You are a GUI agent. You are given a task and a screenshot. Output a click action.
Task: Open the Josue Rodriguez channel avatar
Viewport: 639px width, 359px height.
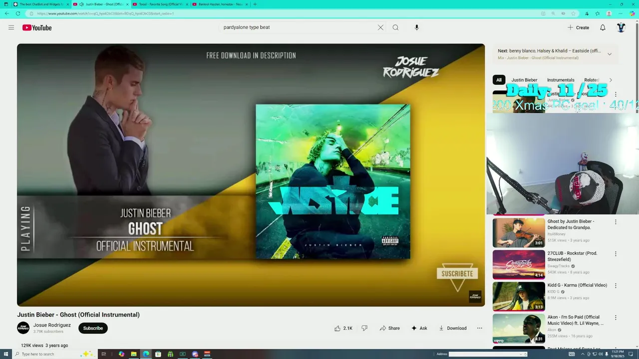tap(23, 328)
